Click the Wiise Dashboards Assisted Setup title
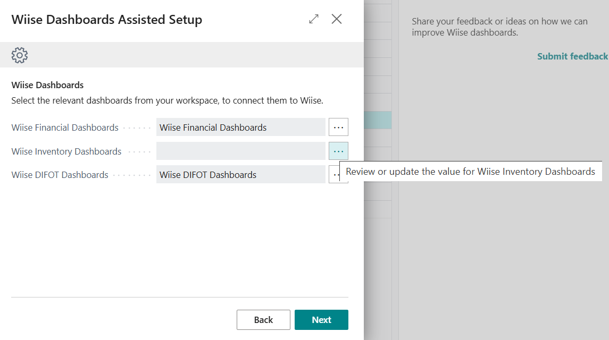 click(107, 20)
